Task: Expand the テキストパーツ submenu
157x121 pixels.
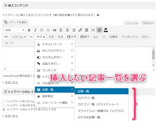Action: pos(55,44)
